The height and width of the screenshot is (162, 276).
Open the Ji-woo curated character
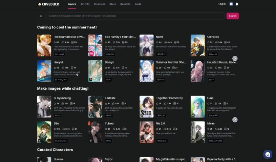tap(58, 159)
